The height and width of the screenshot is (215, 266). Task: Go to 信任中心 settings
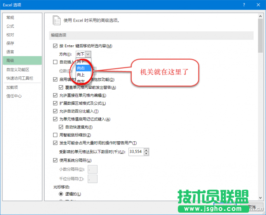(14, 96)
